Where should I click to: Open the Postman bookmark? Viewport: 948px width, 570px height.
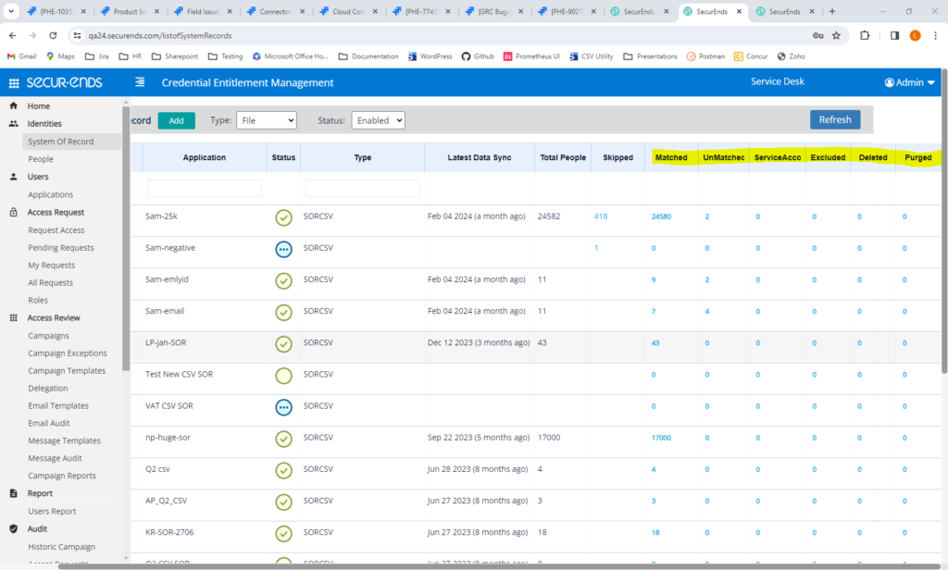click(705, 56)
